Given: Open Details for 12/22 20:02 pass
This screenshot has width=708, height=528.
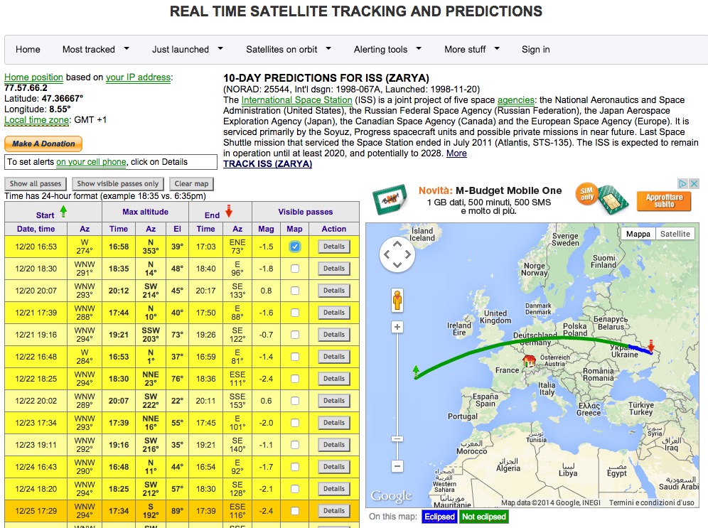Looking at the screenshot, I should pyautogui.click(x=334, y=401).
